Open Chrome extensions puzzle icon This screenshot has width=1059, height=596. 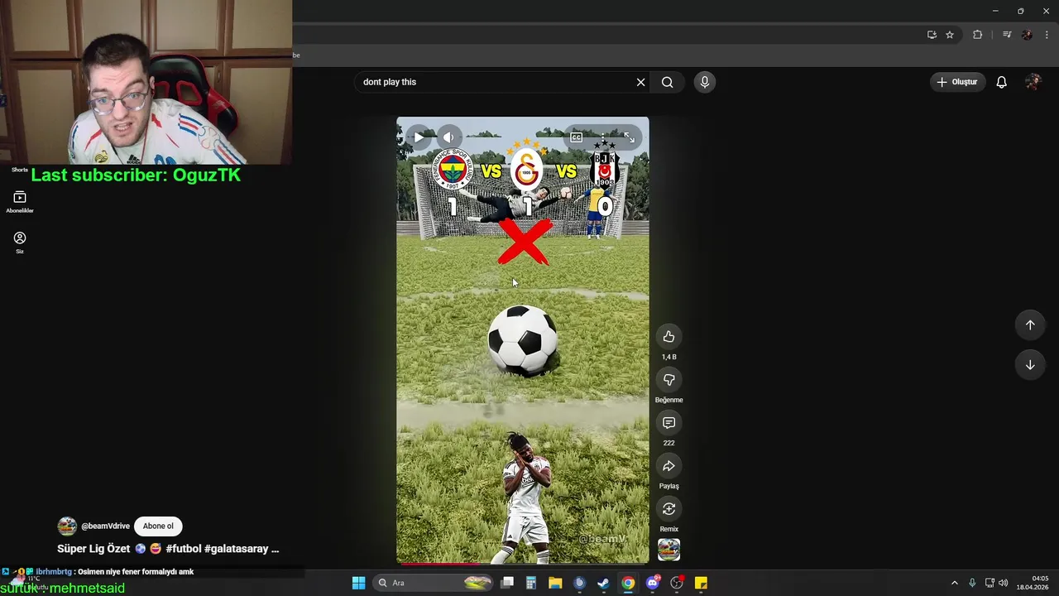pos(977,35)
